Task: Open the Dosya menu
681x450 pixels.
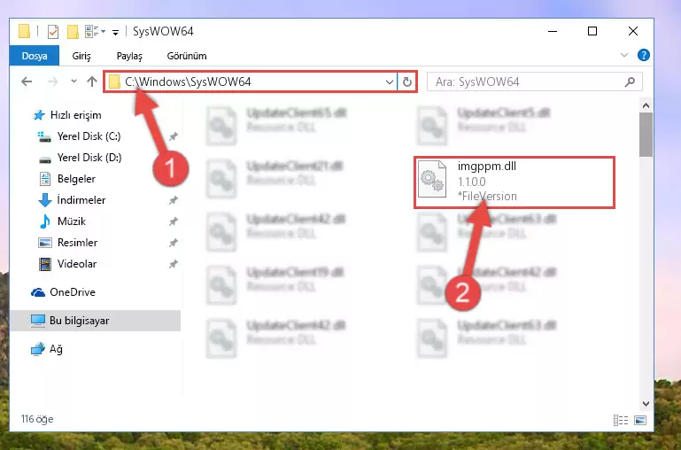Action: coord(35,56)
